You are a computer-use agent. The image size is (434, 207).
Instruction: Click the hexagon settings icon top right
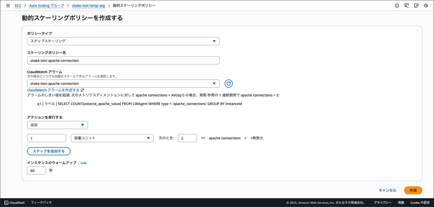click(426, 6)
